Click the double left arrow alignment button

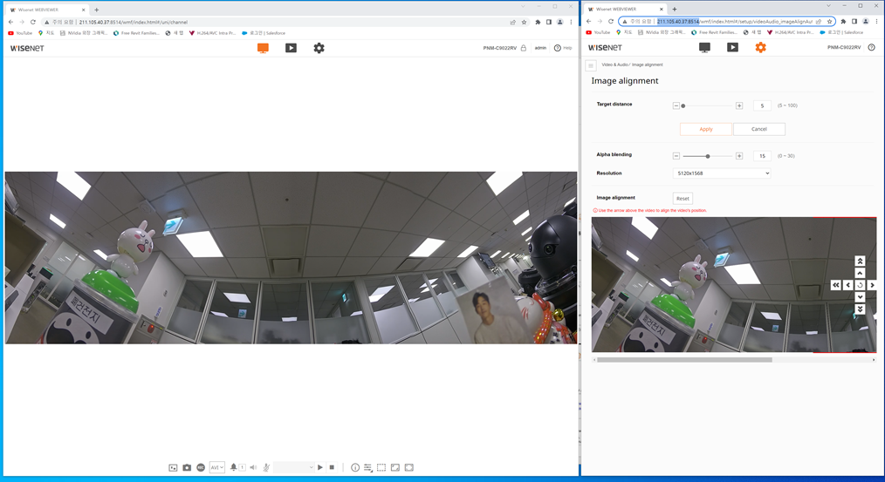tap(836, 285)
